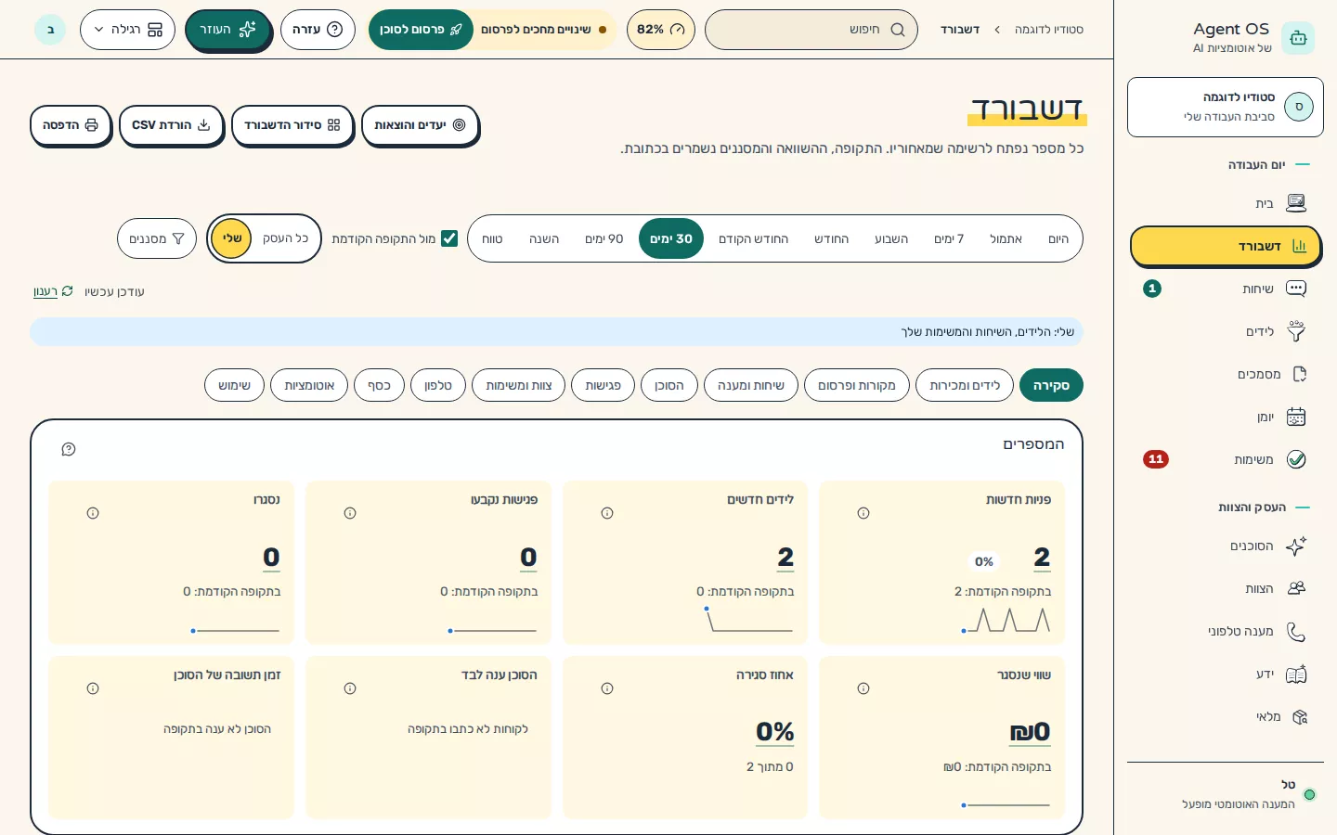
Task: Select the 30 ימים period
Action: coord(671,238)
